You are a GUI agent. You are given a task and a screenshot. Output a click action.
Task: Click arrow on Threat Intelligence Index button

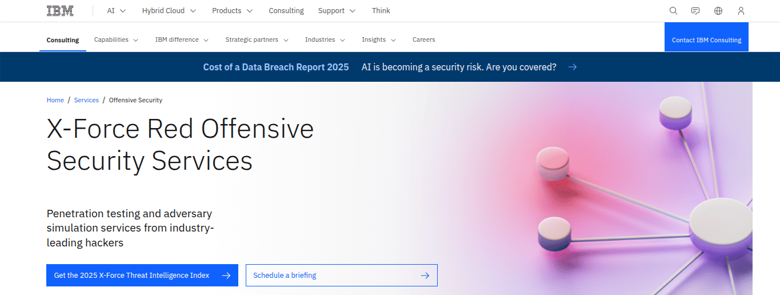point(226,276)
